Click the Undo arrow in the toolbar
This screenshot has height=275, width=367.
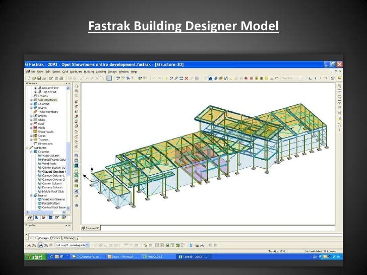[x=154, y=79]
